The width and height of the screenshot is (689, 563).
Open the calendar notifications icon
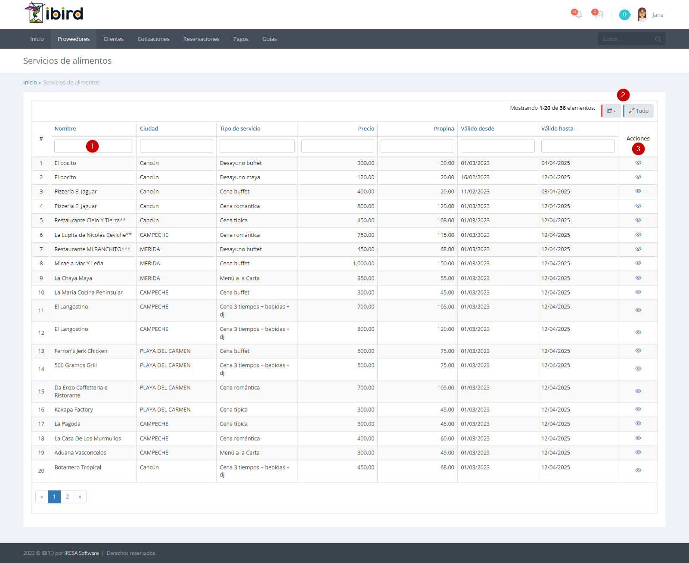(x=599, y=15)
